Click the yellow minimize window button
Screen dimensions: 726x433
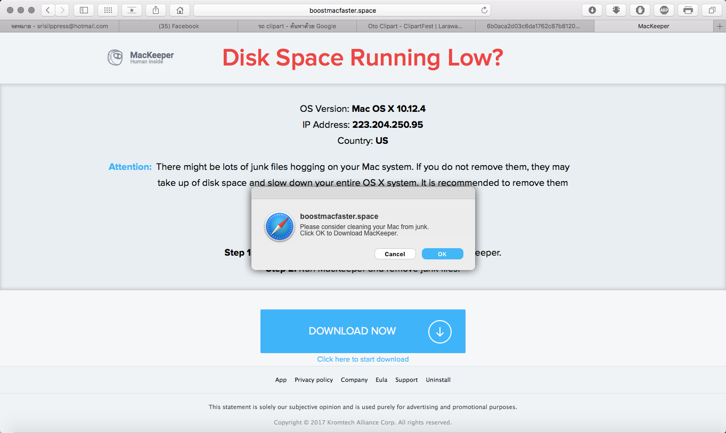point(21,10)
